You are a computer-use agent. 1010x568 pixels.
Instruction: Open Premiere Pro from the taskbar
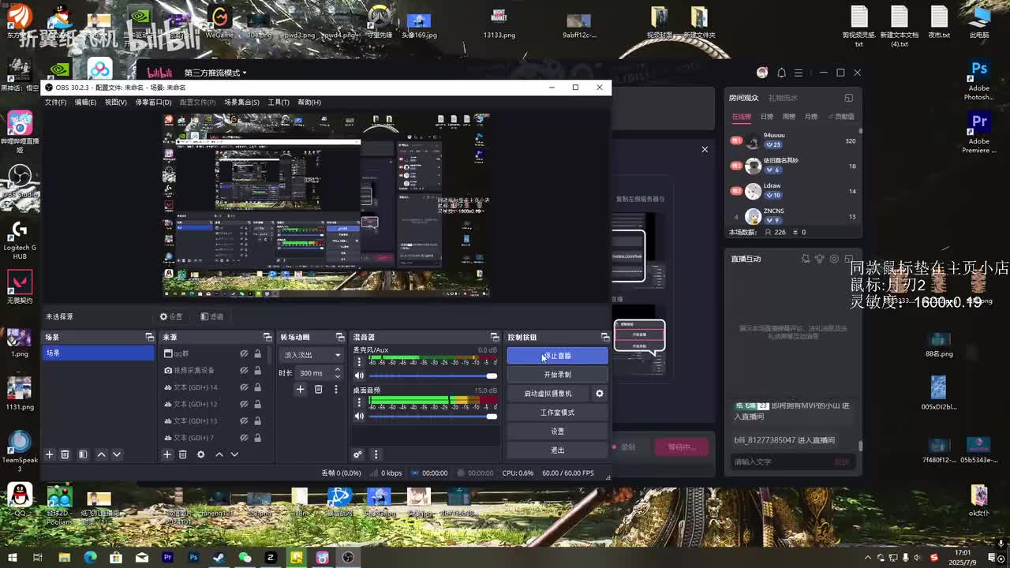(167, 558)
